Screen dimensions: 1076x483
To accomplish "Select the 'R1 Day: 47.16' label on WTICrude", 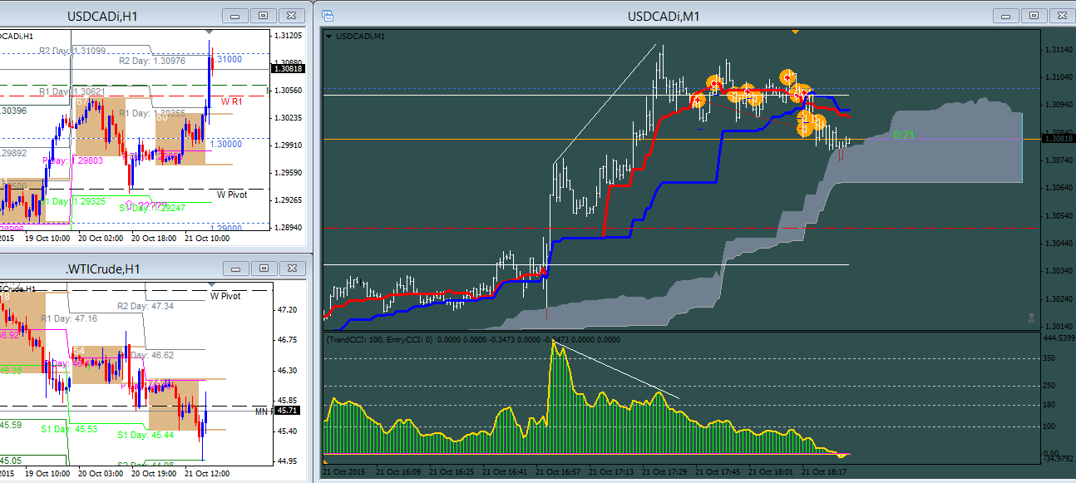I will click(x=70, y=318).
